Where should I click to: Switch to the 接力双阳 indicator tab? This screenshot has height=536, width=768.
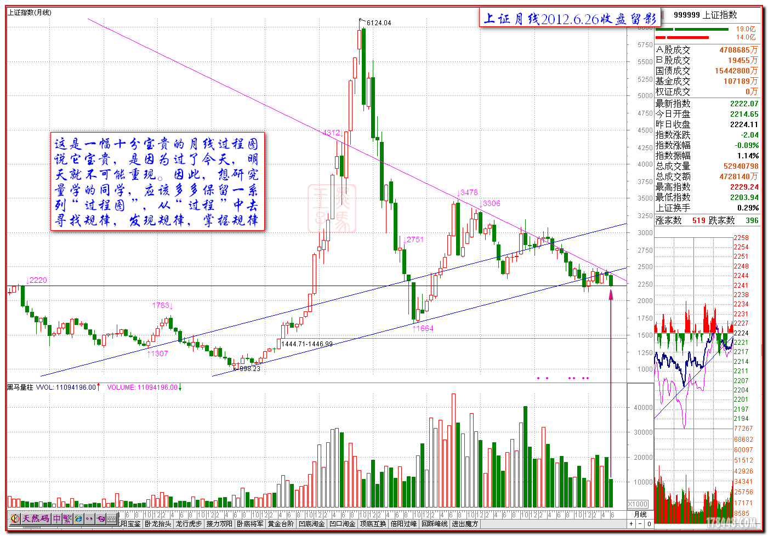219,524
